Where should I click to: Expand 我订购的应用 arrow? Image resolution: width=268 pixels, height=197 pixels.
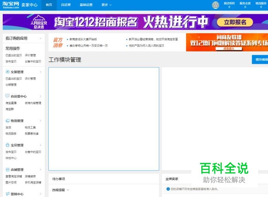41,38
